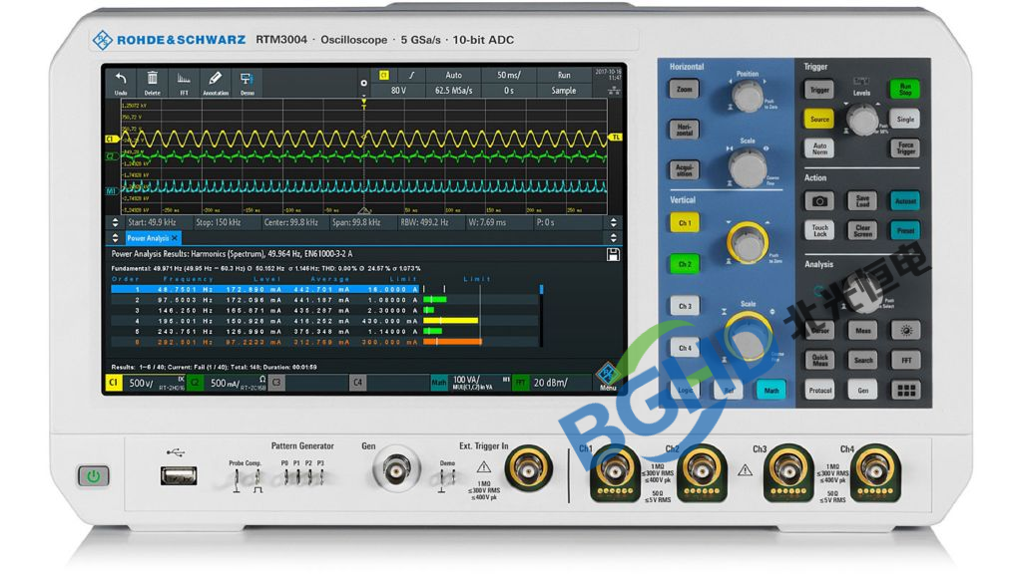Click the harmonics table scrollbar
This screenshot has height=574, width=1022.
tap(541, 315)
